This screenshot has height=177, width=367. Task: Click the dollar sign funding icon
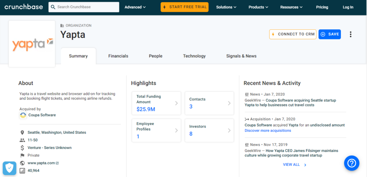click(22, 148)
